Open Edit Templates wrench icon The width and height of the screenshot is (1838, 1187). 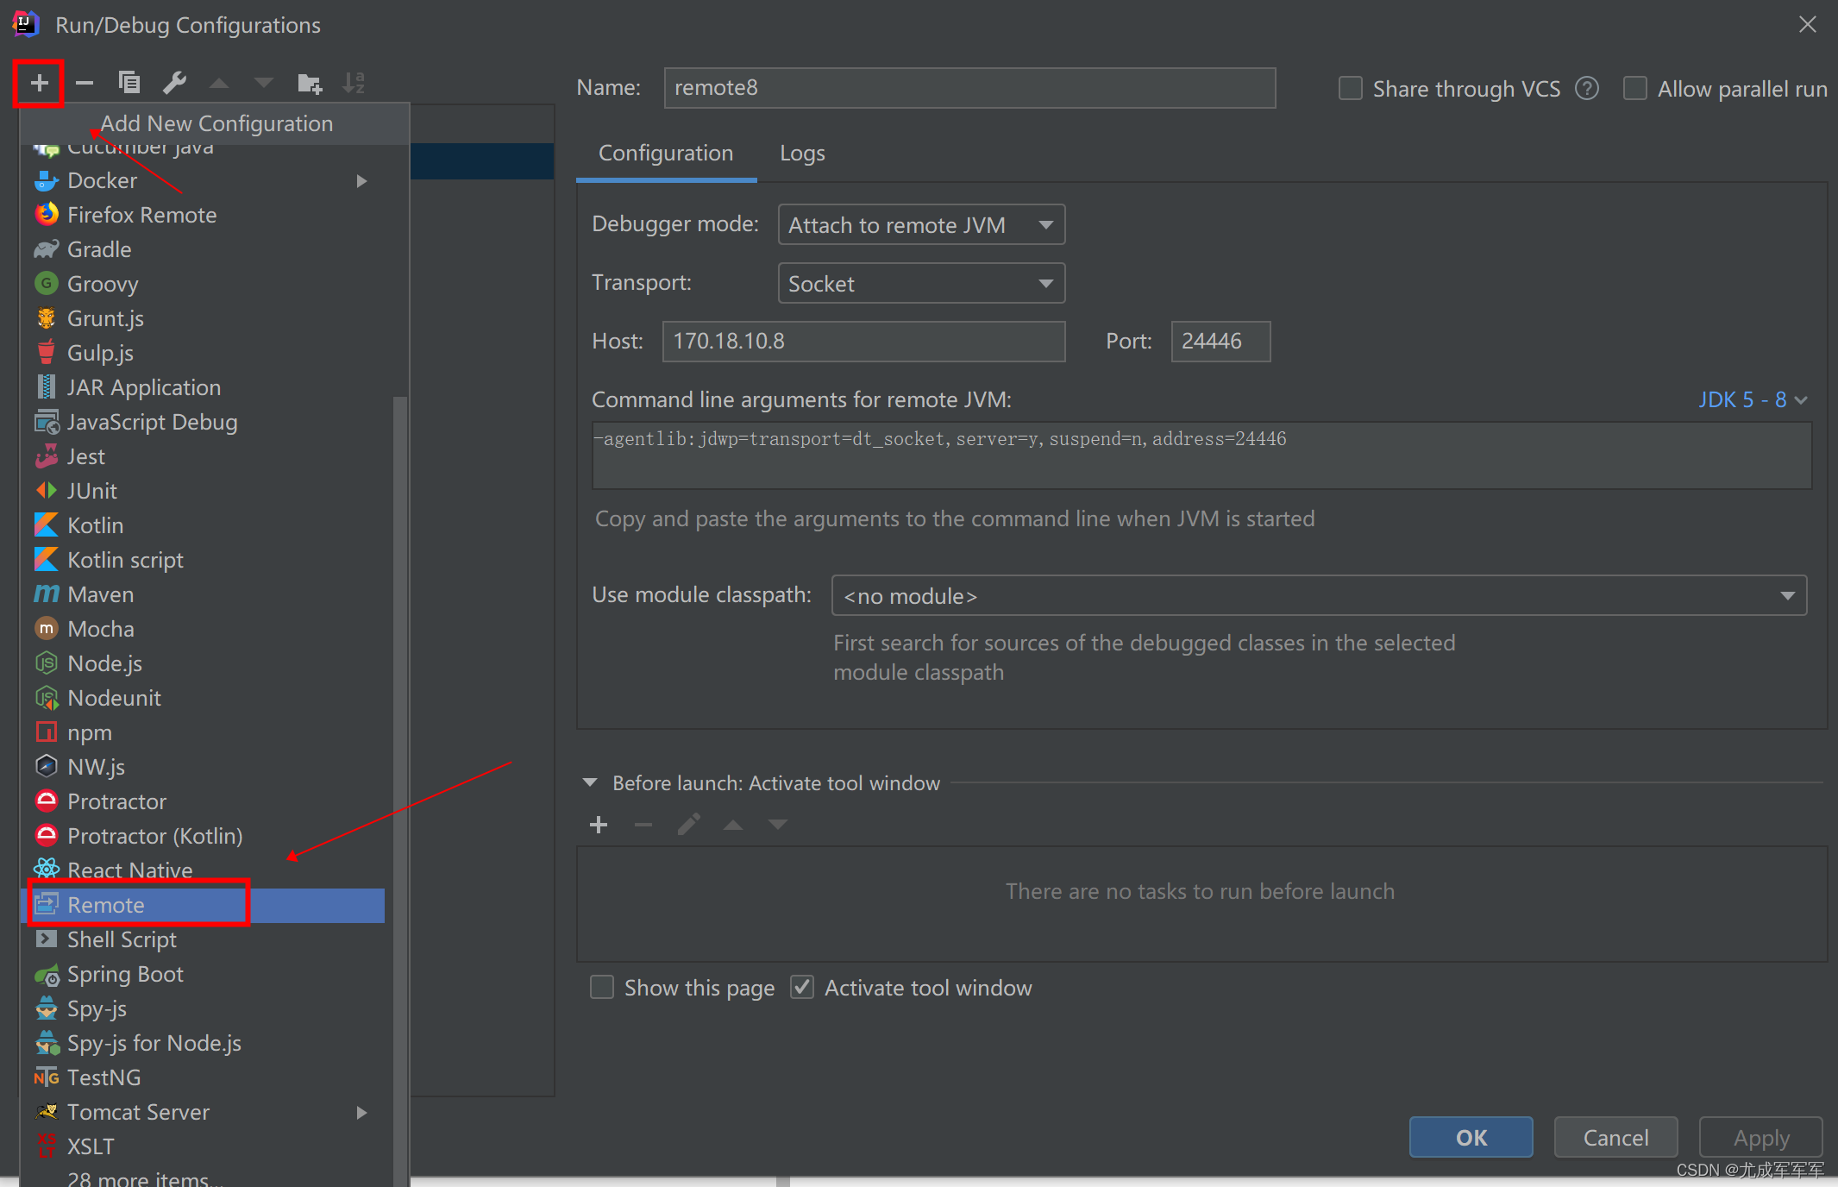pyautogui.click(x=174, y=84)
